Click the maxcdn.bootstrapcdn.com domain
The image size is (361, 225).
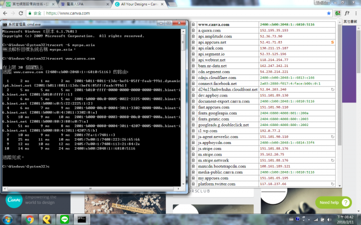click(x=222, y=166)
